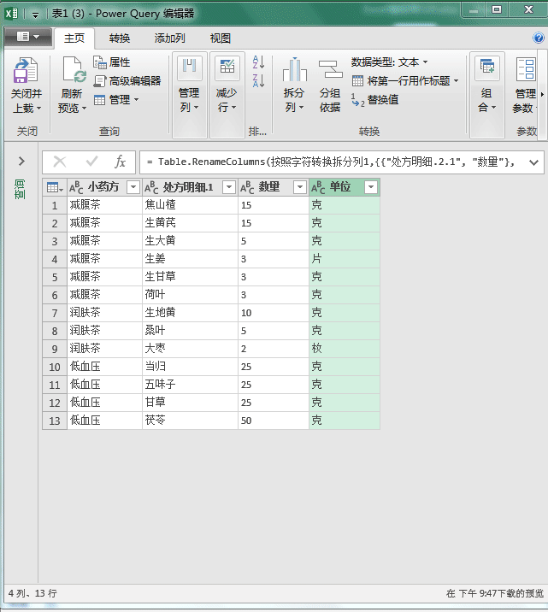The width and height of the screenshot is (548, 612).
Task: Click the 数量 column header name
Action: [x=269, y=187]
